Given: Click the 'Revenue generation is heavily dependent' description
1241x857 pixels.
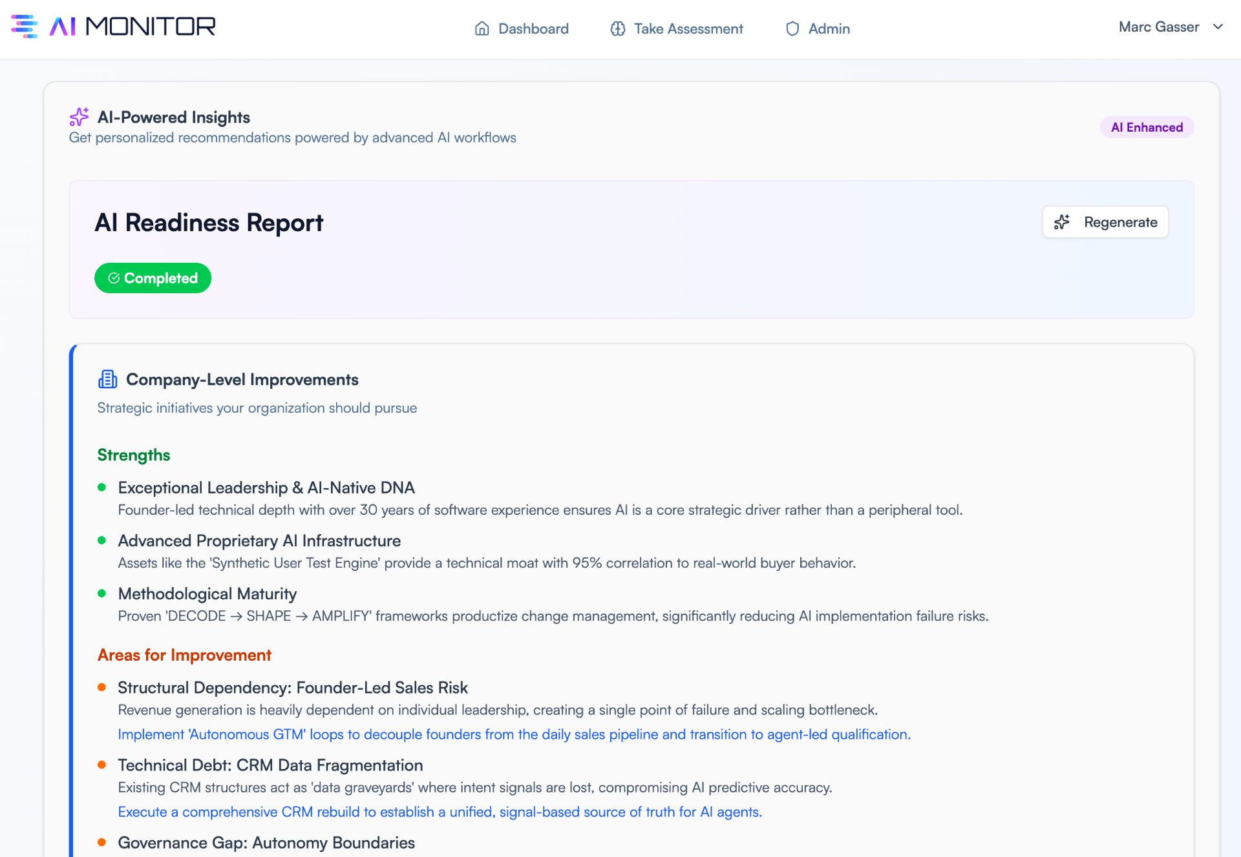Looking at the screenshot, I should [x=498, y=710].
